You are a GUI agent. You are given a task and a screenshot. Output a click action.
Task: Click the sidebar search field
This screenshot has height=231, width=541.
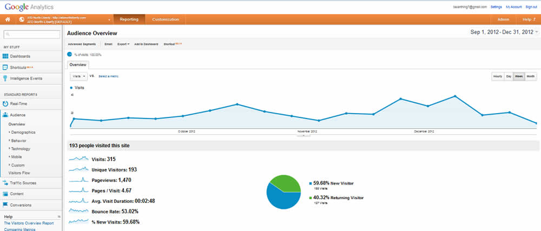[32, 35]
